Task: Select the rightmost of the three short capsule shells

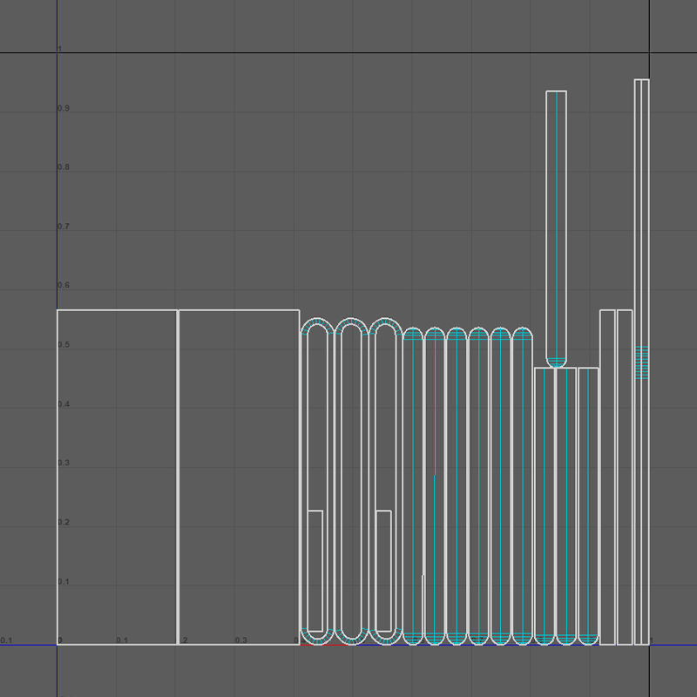Action: pyautogui.click(x=589, y=506)
